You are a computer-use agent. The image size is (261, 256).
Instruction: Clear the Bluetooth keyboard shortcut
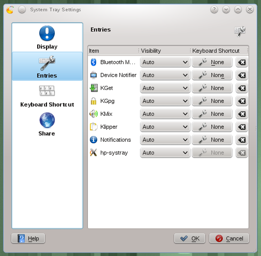(x=242, y=62)
